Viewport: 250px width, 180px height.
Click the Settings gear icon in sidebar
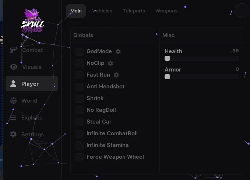[x=14, y=135]
